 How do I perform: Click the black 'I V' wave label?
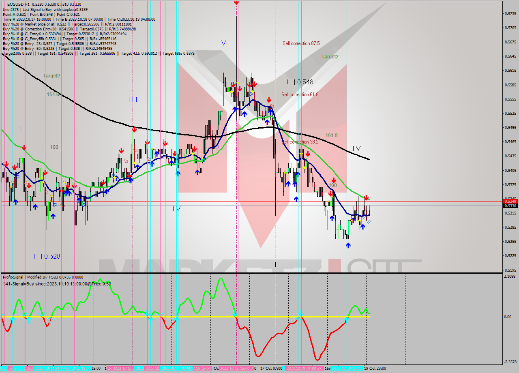coord(356,148)
